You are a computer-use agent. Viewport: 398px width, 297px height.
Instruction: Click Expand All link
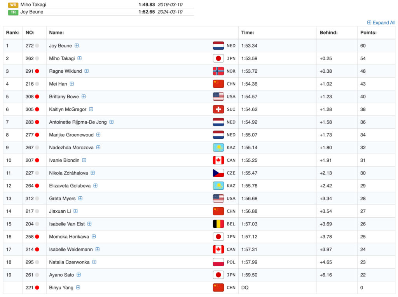[381, 23]
